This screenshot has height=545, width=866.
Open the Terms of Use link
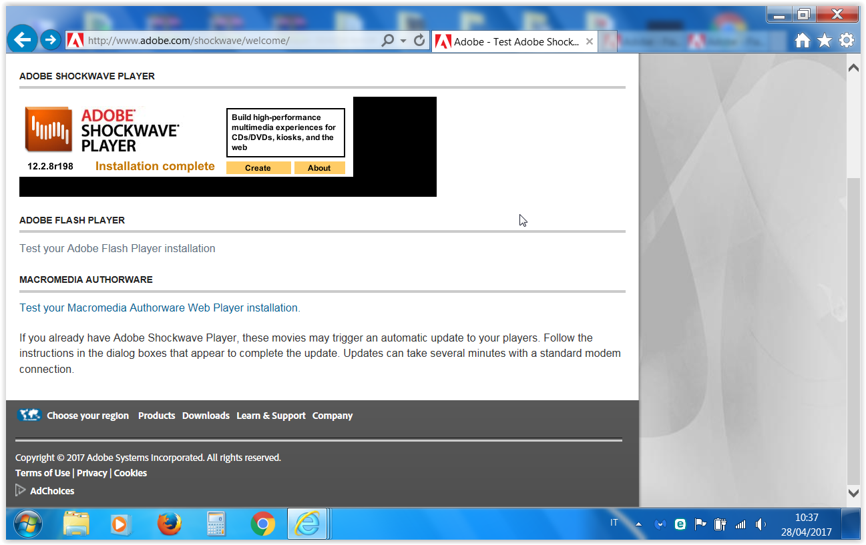click(x=43, y=473)
